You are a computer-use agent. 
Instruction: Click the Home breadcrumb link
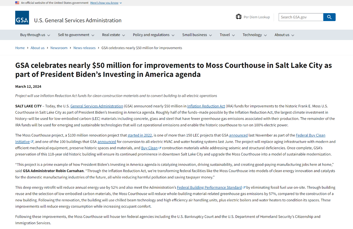pyautogui.click(x=20, y=48)
